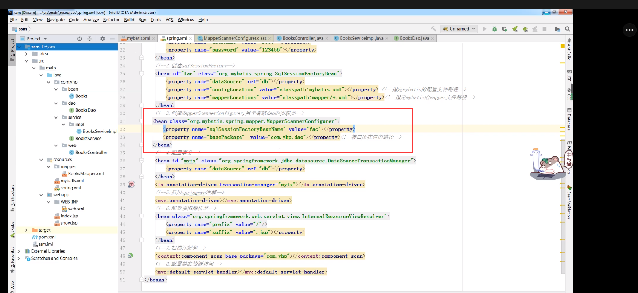Expand the target folder

(x=26, y=230)
